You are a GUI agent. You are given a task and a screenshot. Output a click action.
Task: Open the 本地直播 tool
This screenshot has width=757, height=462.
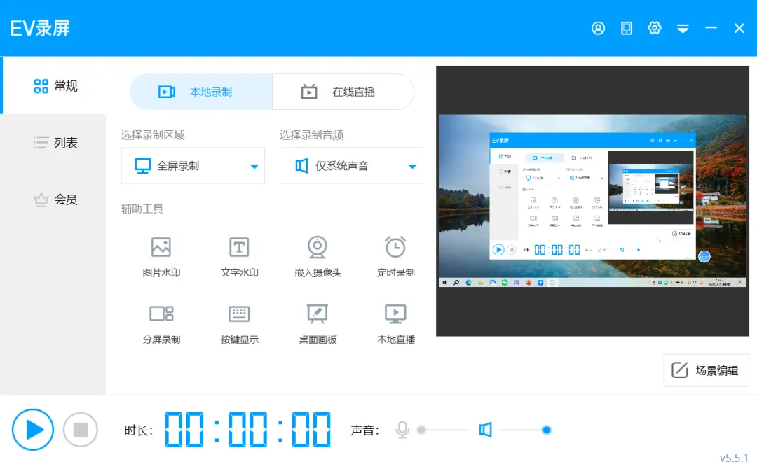396,324
